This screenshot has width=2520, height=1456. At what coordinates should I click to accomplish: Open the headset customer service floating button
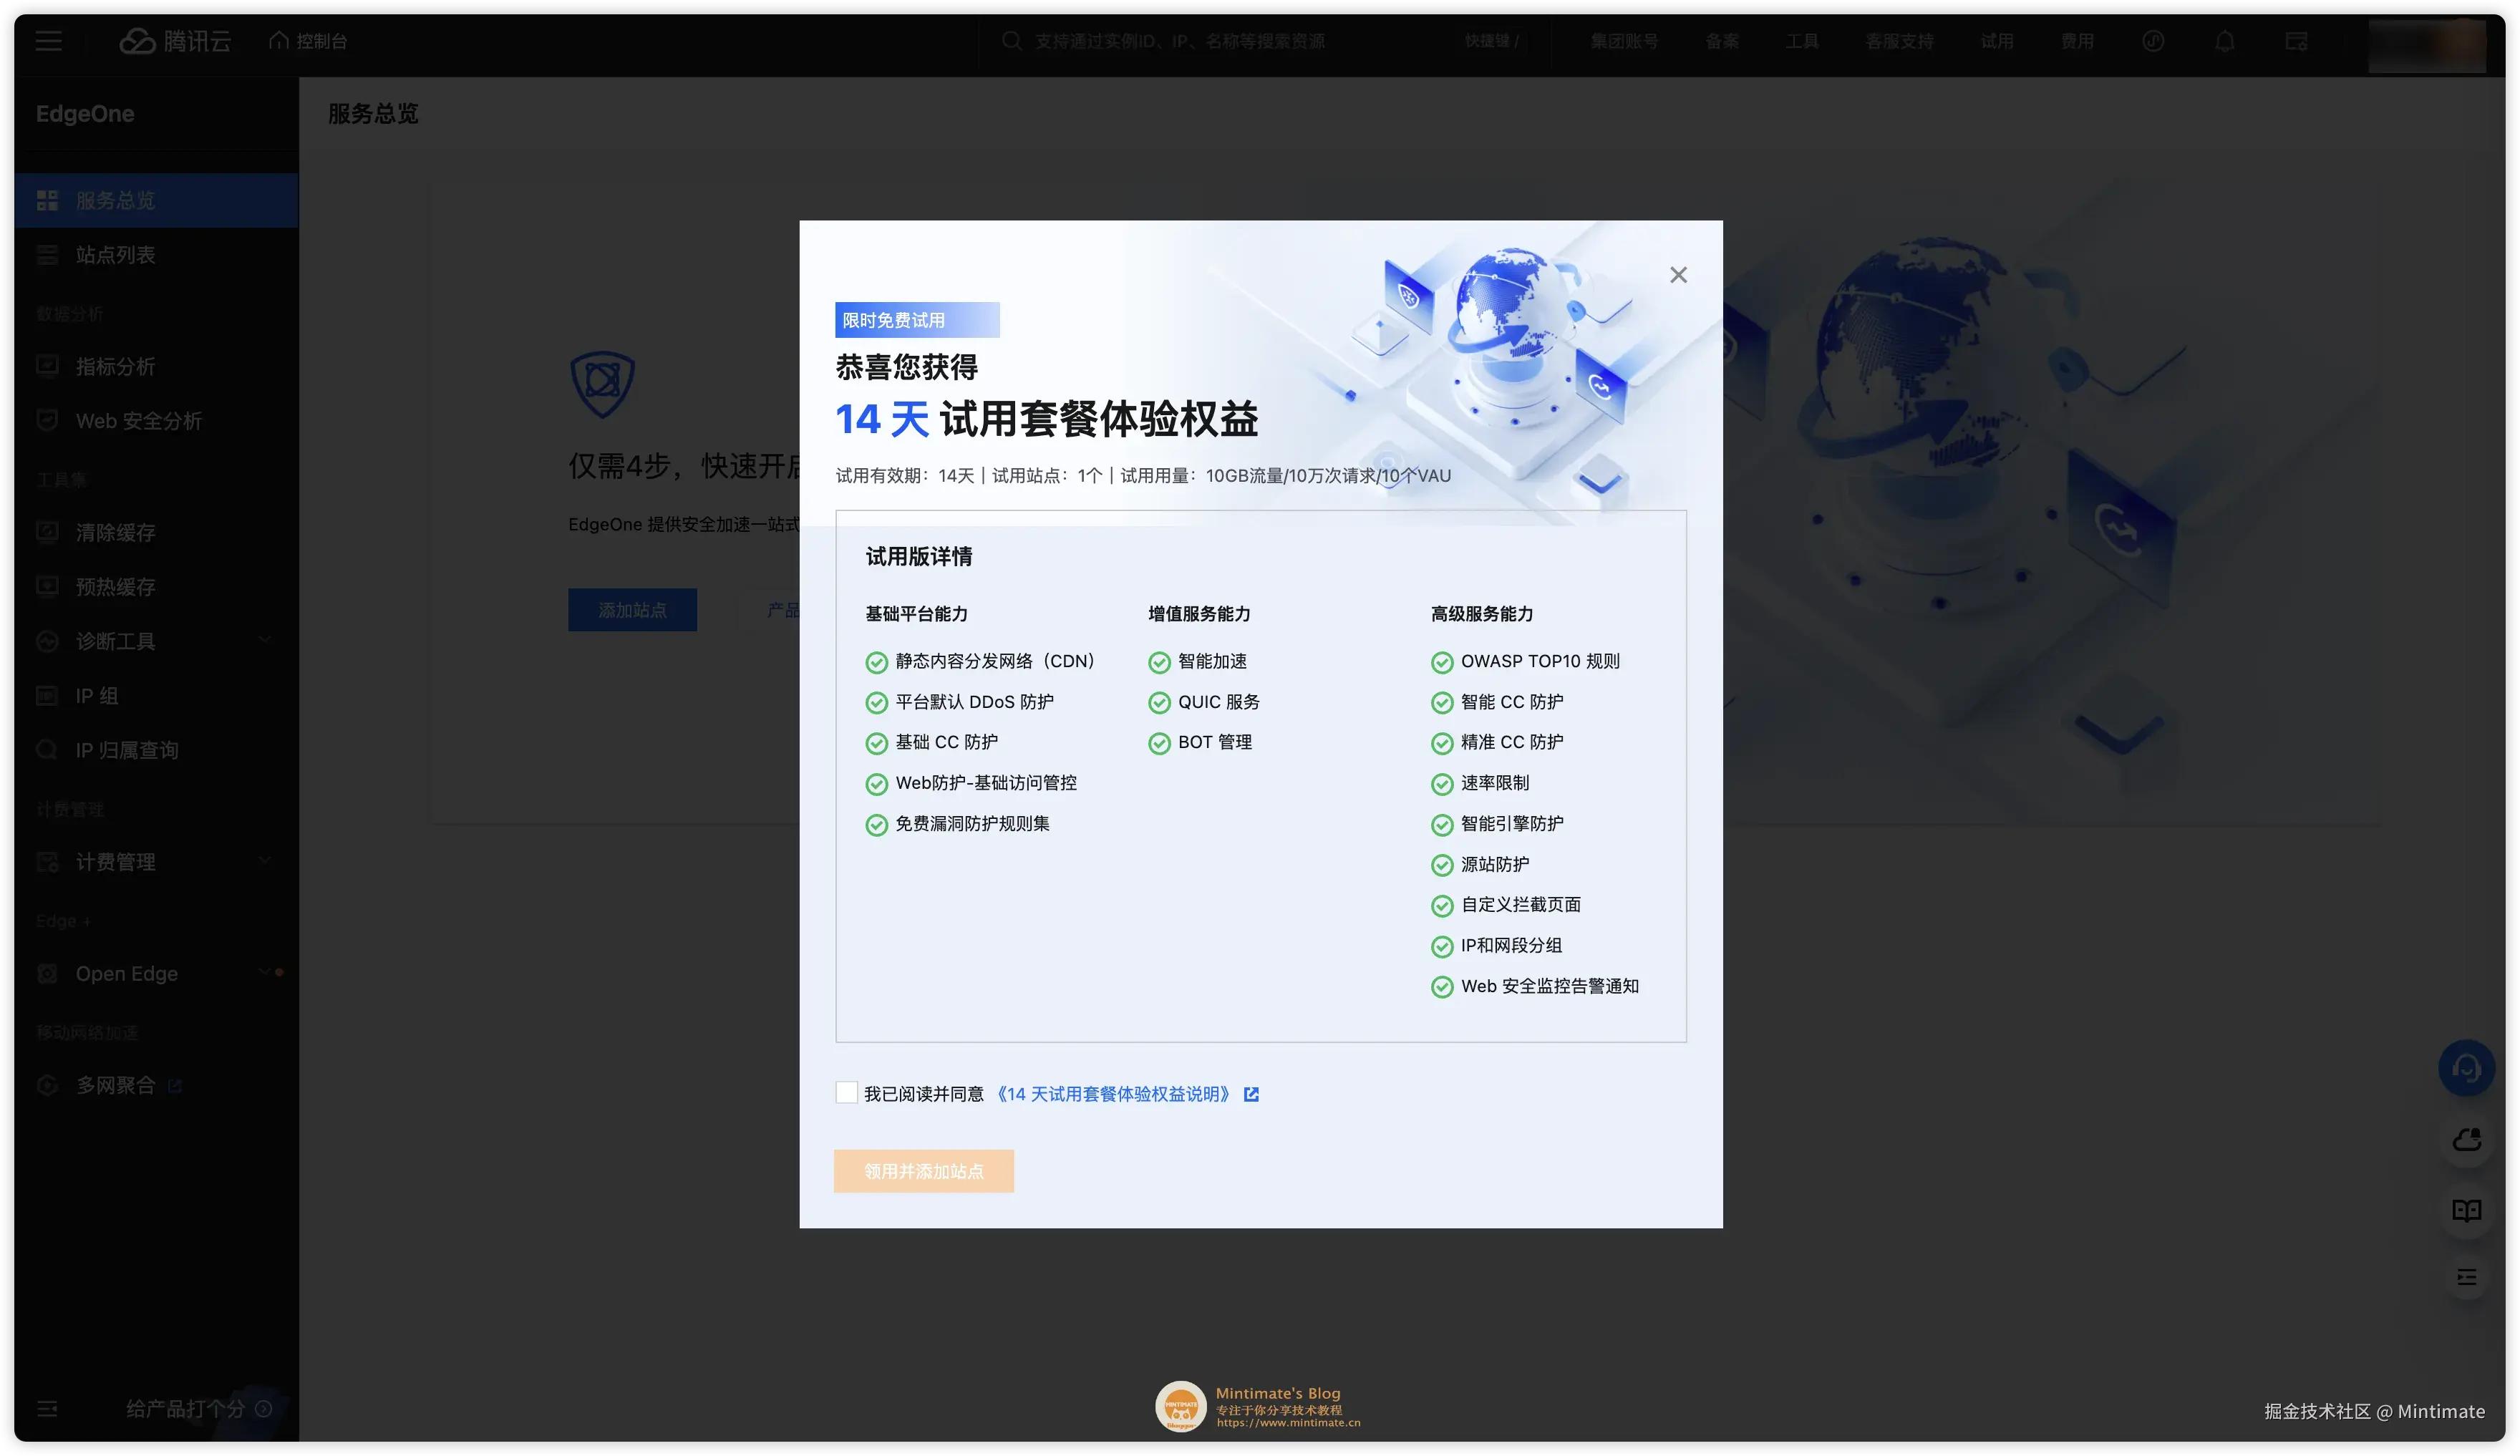(x=2465, y=1068)
